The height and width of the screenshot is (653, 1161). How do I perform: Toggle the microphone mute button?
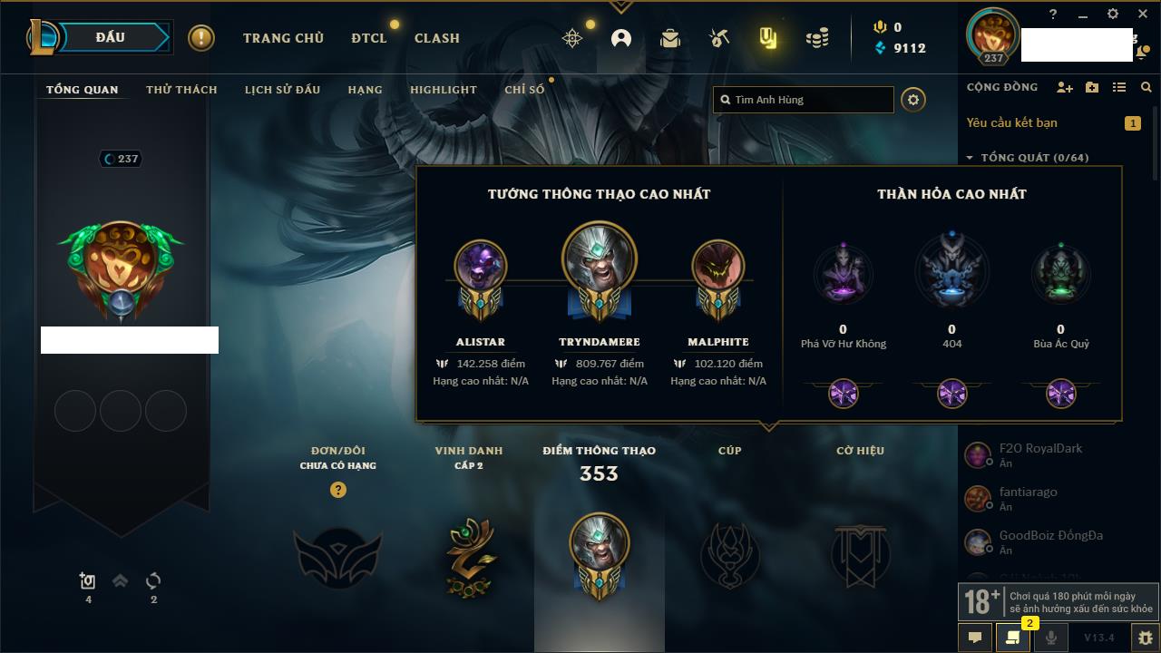1051,638
